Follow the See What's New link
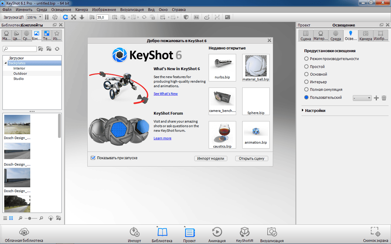The image size is (391, 244). click(x=166, y=94)
